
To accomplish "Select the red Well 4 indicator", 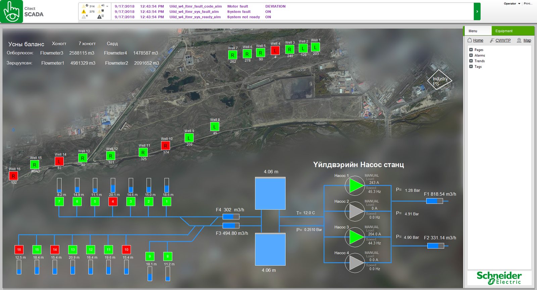I will [x=275, y=51].
